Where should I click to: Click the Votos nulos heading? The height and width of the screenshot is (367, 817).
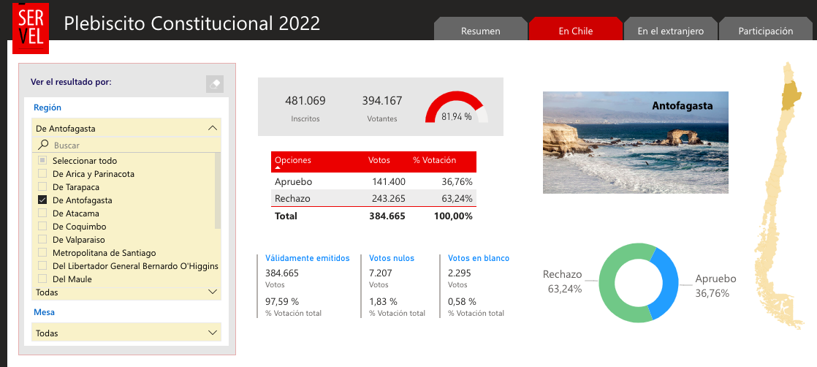click(392, 258)
